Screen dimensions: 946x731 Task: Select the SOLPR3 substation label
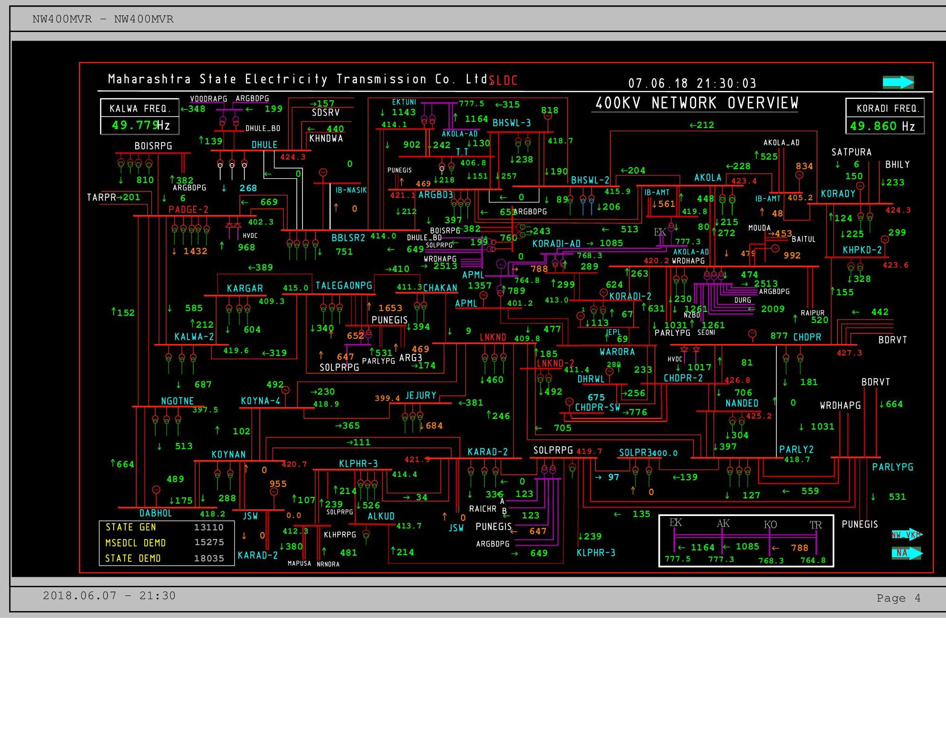click(x=635, y=453)
